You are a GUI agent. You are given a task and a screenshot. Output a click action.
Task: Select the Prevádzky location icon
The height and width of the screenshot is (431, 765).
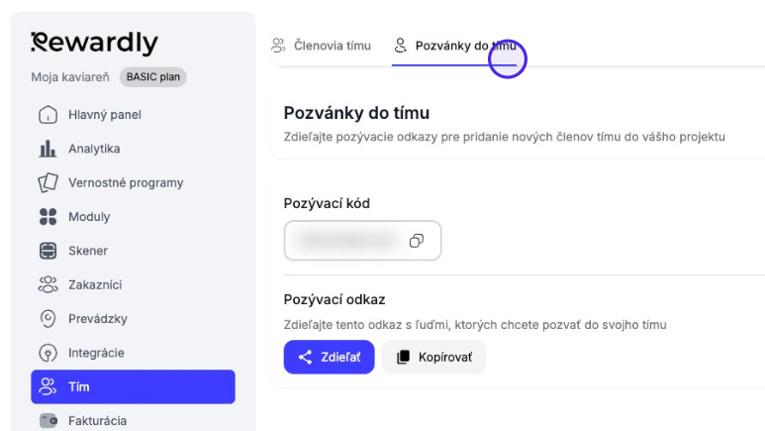click(48, 319)
